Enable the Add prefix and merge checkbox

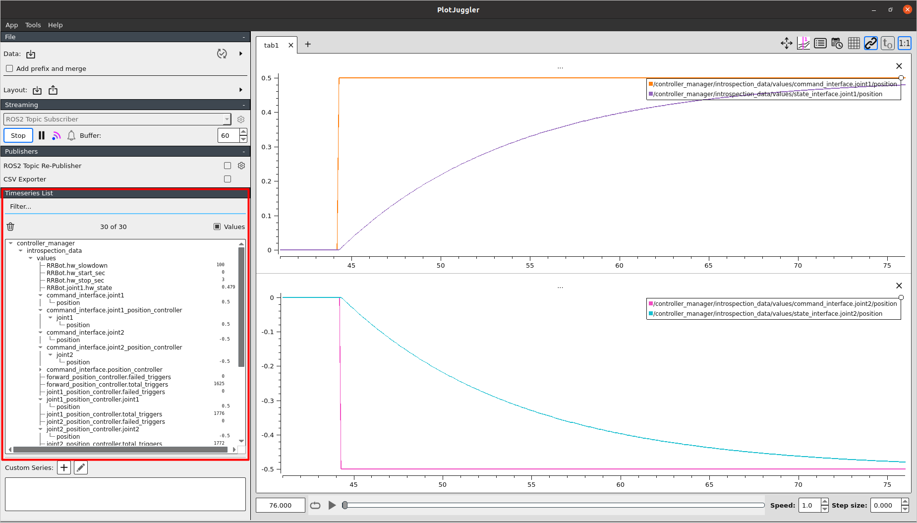(9, 68)
